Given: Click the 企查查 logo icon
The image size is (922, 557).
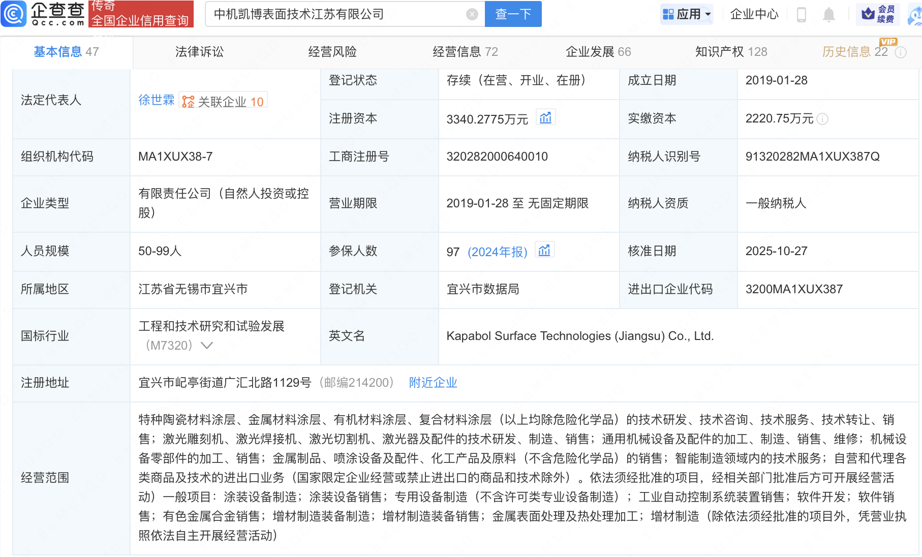Looking at the screenshot, I should [x=14, y=14].
